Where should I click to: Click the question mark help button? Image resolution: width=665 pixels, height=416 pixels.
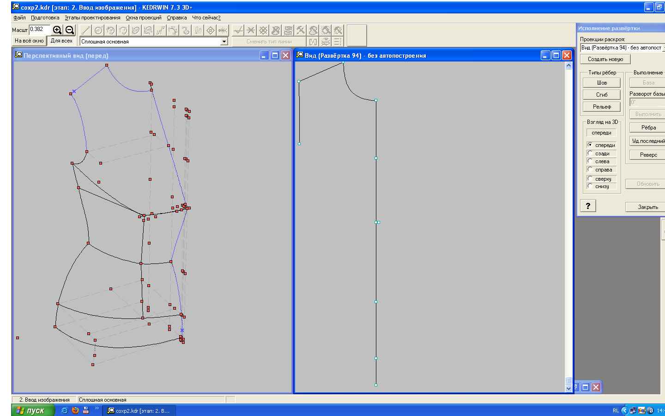[588, 206]
